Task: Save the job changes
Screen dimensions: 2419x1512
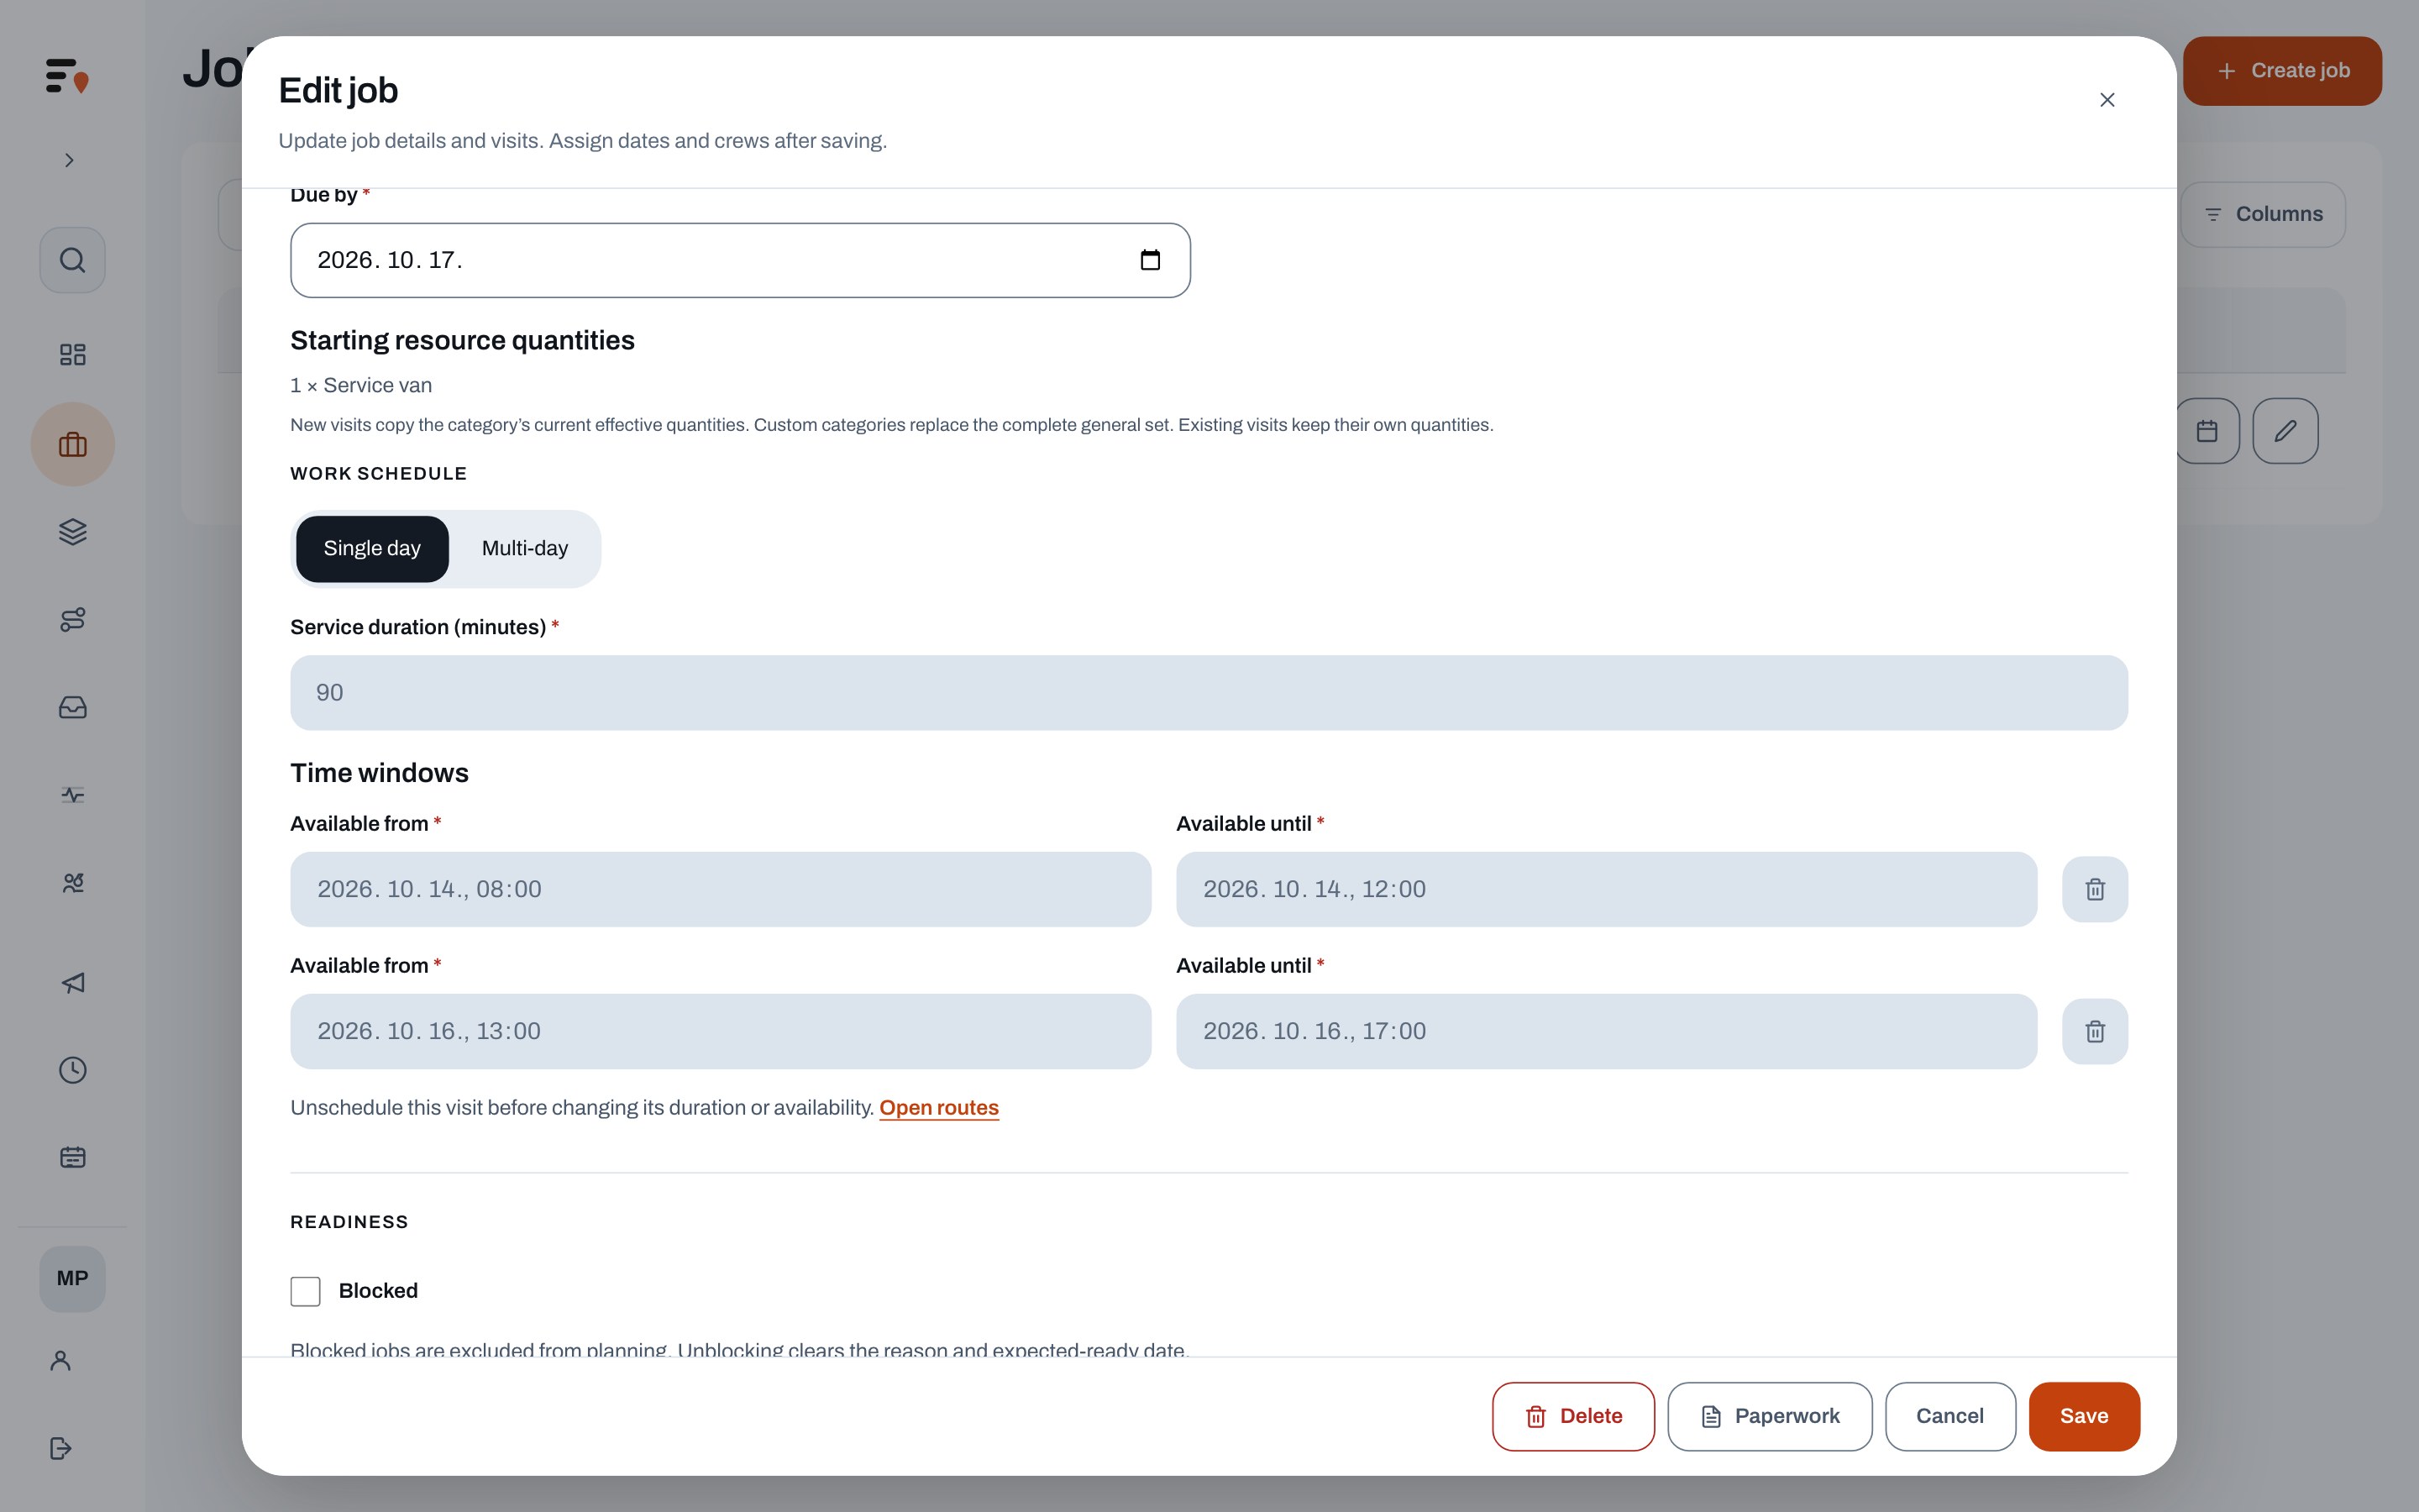Action: point(2084,1416)
